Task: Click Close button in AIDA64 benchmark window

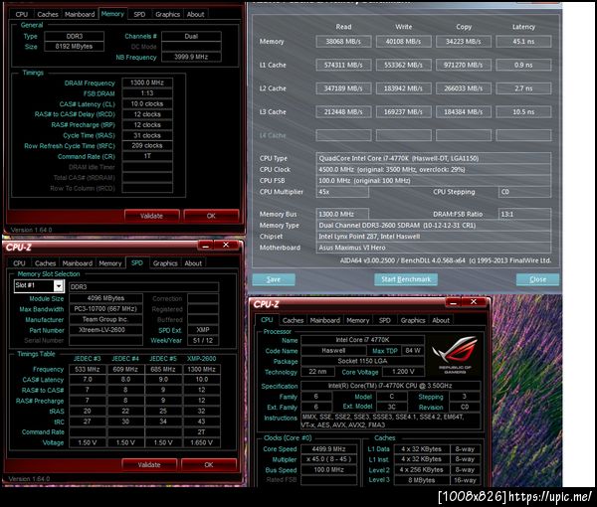Action: pos(537,279)
